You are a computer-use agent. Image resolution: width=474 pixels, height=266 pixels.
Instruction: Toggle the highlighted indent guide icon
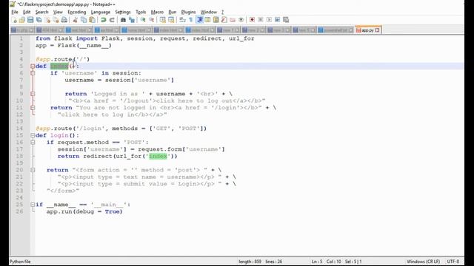tap(199, 20)
